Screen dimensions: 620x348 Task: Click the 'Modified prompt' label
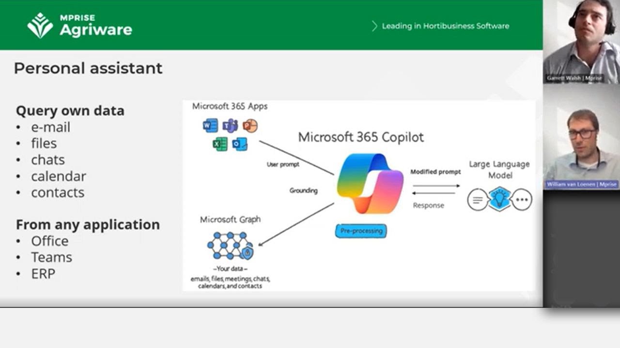pyautogui.click(x=435, y=172)
